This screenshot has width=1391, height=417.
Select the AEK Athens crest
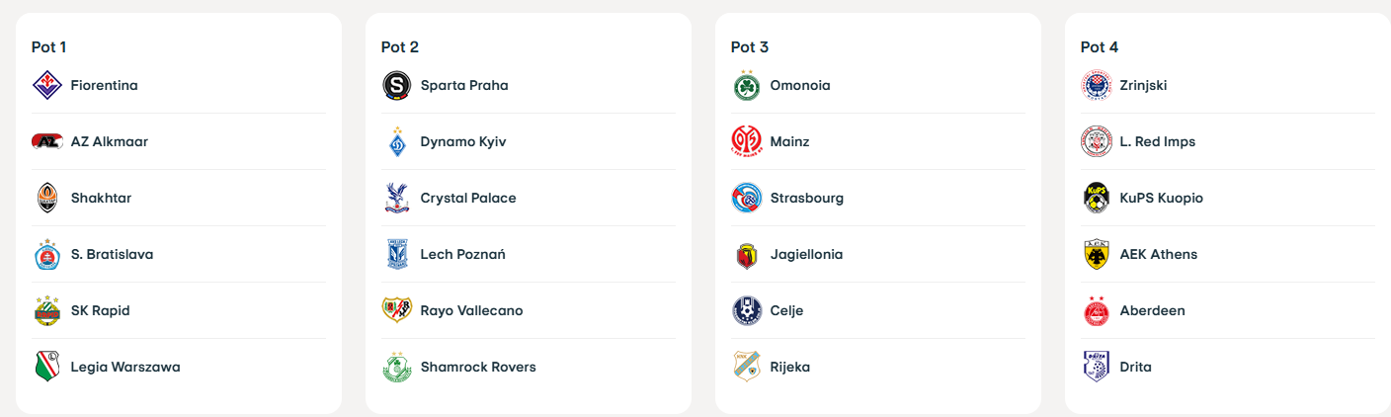point(1096,254)
